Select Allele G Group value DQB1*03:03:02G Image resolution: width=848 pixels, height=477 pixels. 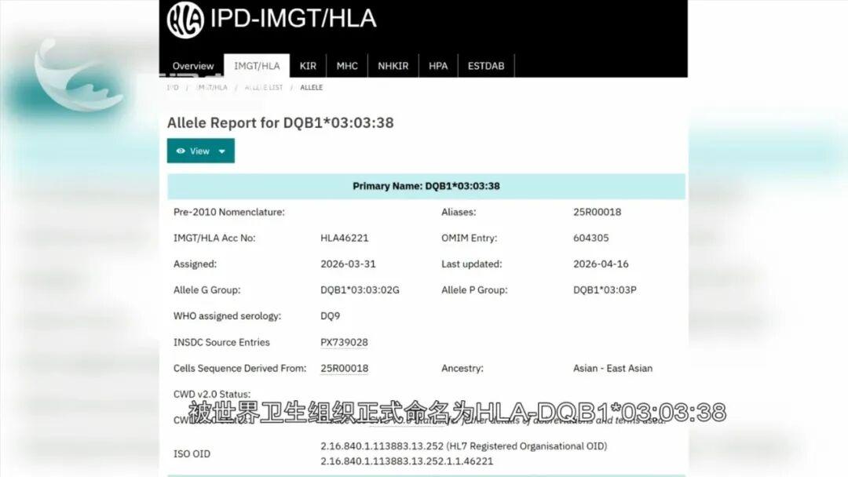360,290
